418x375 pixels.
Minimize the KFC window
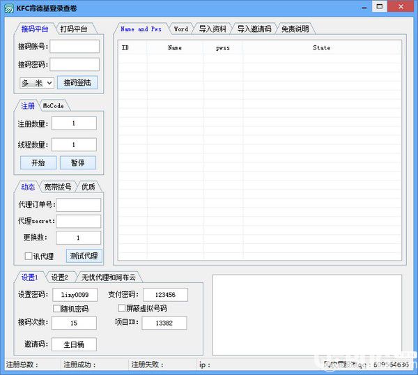tap(364, 7)
